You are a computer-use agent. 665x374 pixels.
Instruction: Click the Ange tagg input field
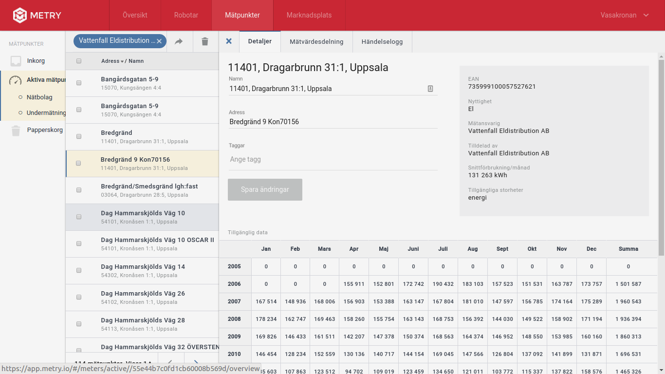click(332, 159)
